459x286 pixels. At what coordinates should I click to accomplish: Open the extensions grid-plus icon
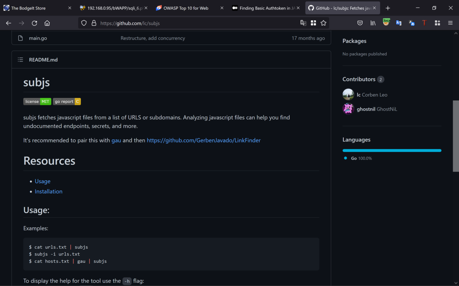pos(438,23)
